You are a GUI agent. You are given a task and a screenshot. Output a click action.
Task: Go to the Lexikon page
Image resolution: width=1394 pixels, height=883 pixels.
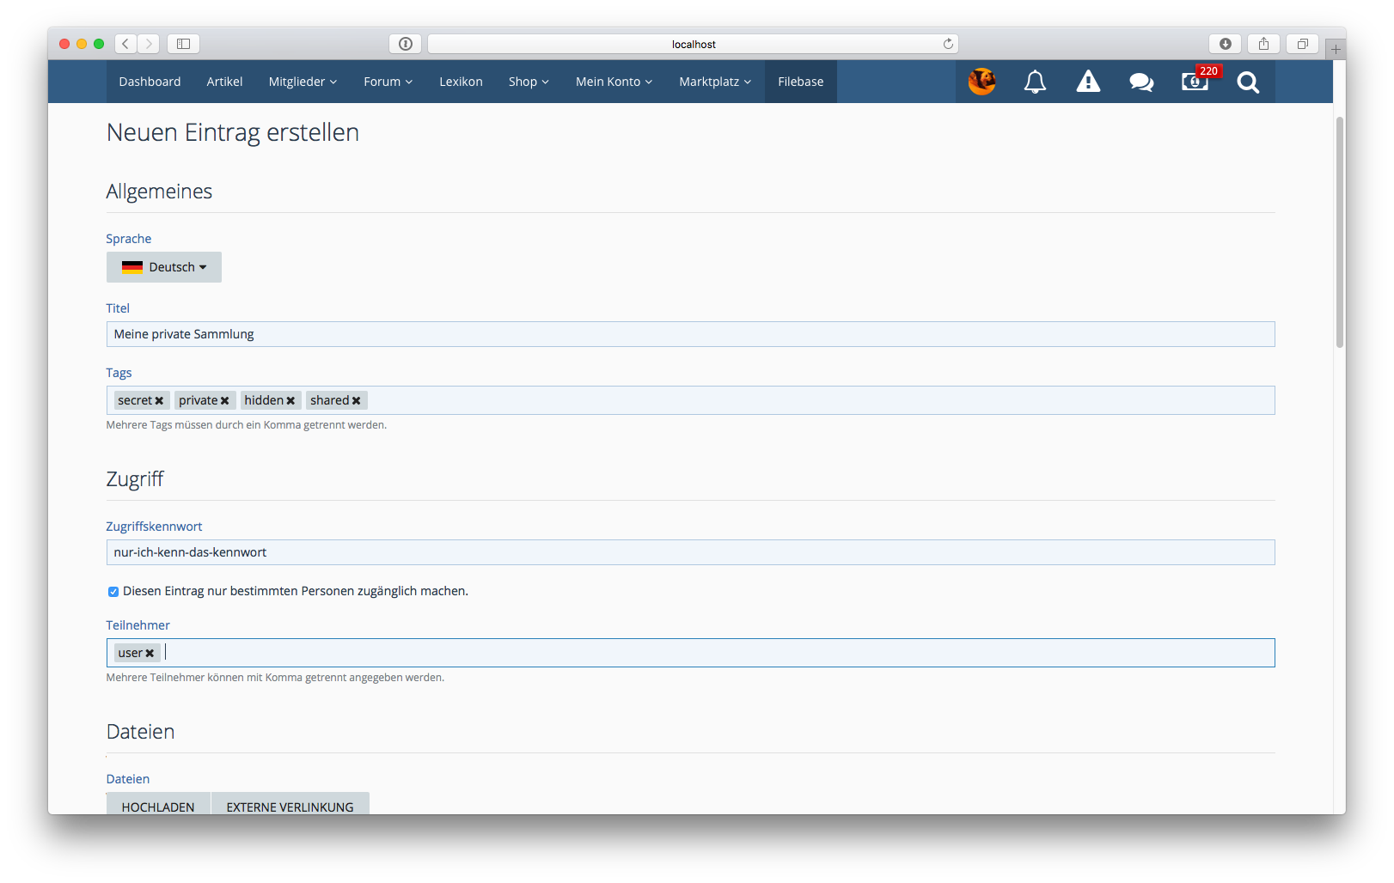(461, 82)
